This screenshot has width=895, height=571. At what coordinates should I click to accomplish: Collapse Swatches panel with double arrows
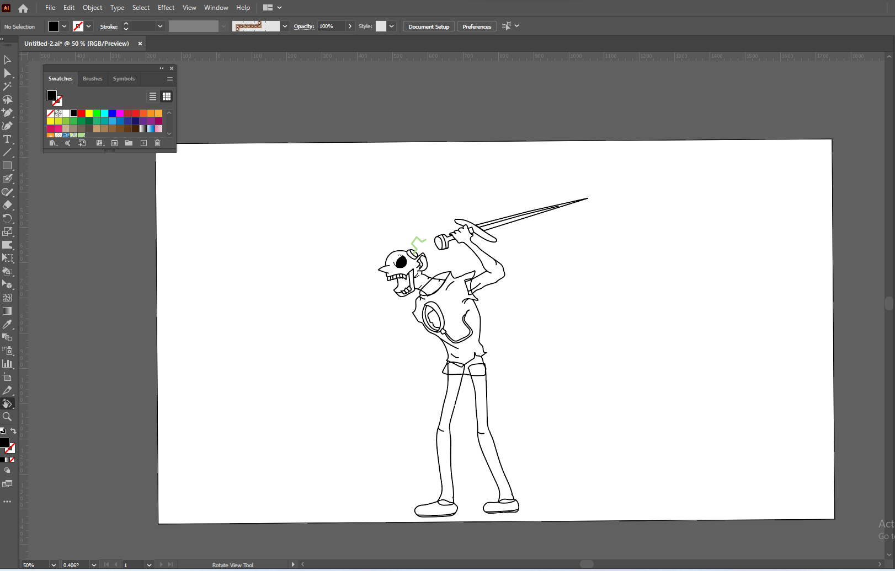(x=162, y=68)
